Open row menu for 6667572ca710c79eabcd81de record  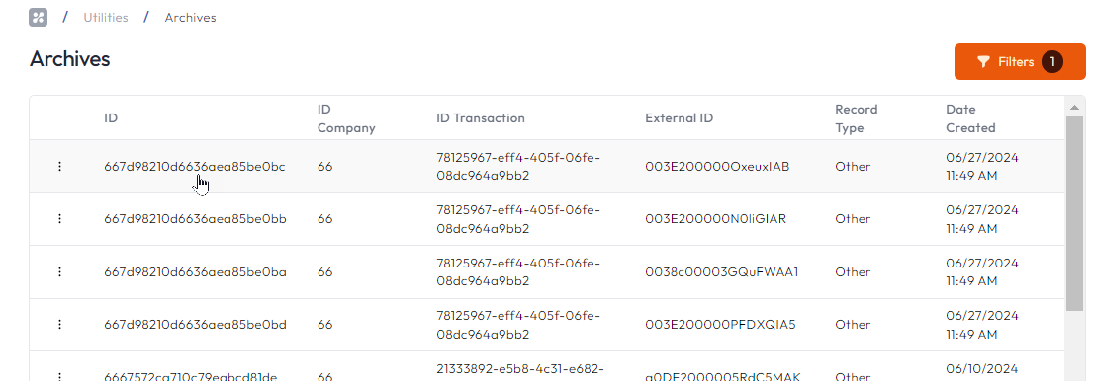60,376
